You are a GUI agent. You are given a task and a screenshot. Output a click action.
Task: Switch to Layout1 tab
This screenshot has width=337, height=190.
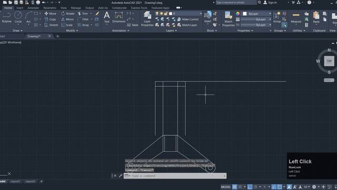(15, 182)
